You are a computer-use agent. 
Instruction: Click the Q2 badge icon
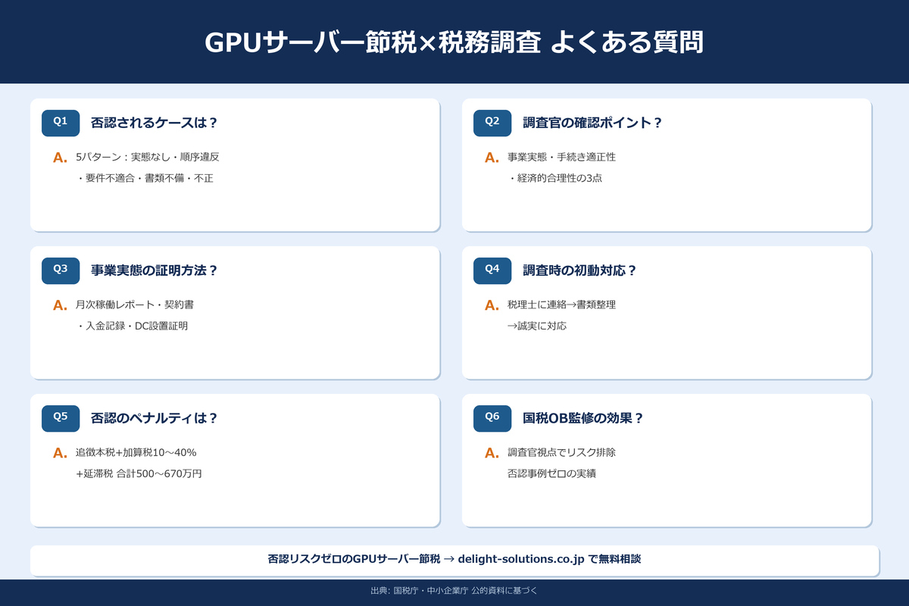click(x=492, y=123)
